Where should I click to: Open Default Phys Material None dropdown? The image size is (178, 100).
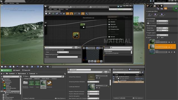pyautogui.click(x=101, y=76)
